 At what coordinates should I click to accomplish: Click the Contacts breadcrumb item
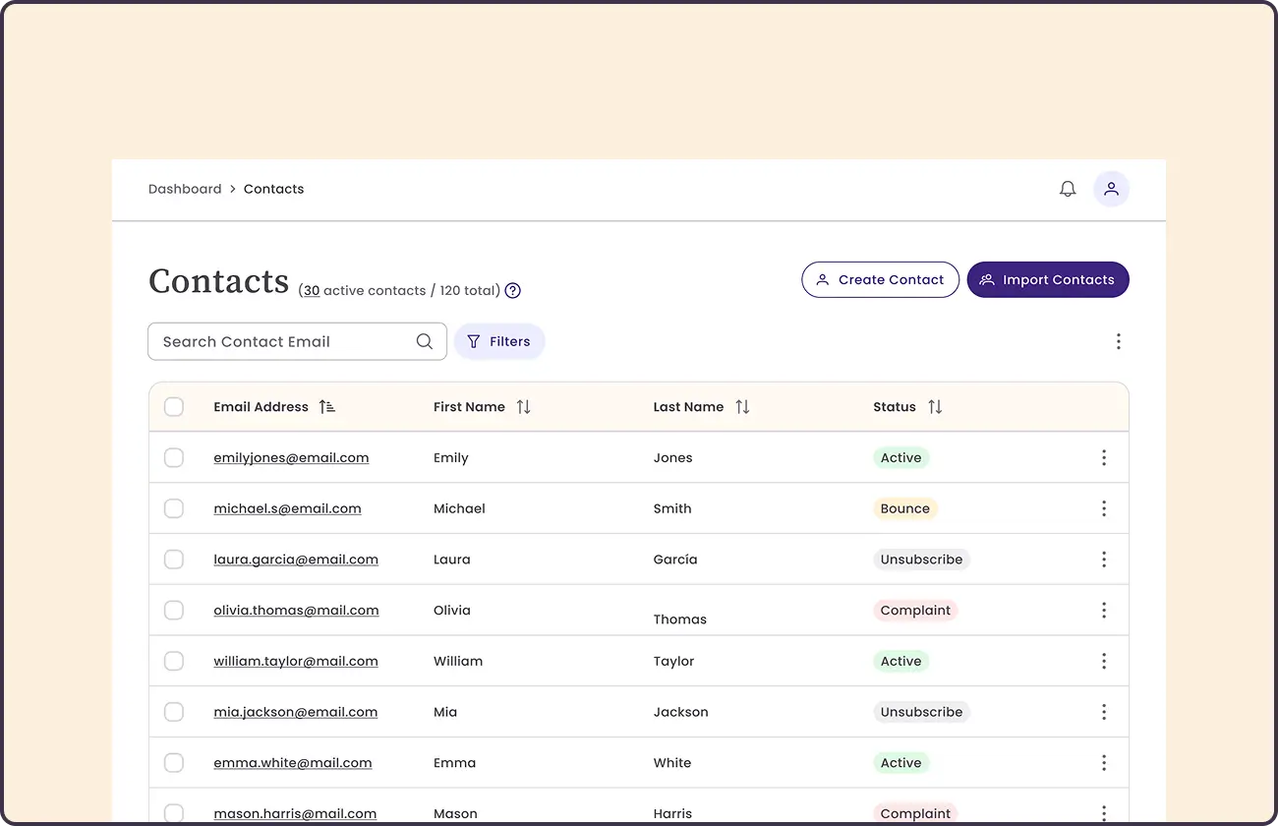pos(273,189)
